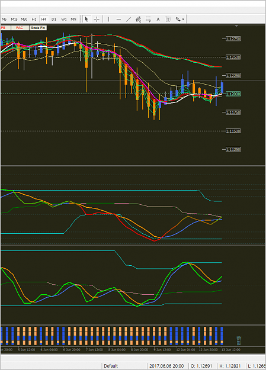
Task: Switch to M15 timeframe
Action: click(x=14, y=19)
